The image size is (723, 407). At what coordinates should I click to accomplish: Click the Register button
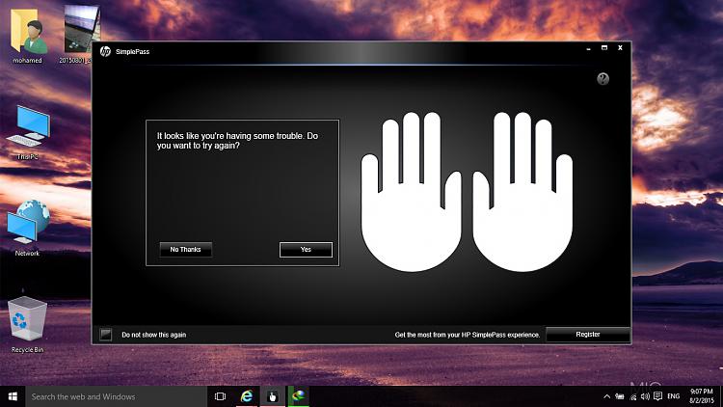(x=588, y=335)
